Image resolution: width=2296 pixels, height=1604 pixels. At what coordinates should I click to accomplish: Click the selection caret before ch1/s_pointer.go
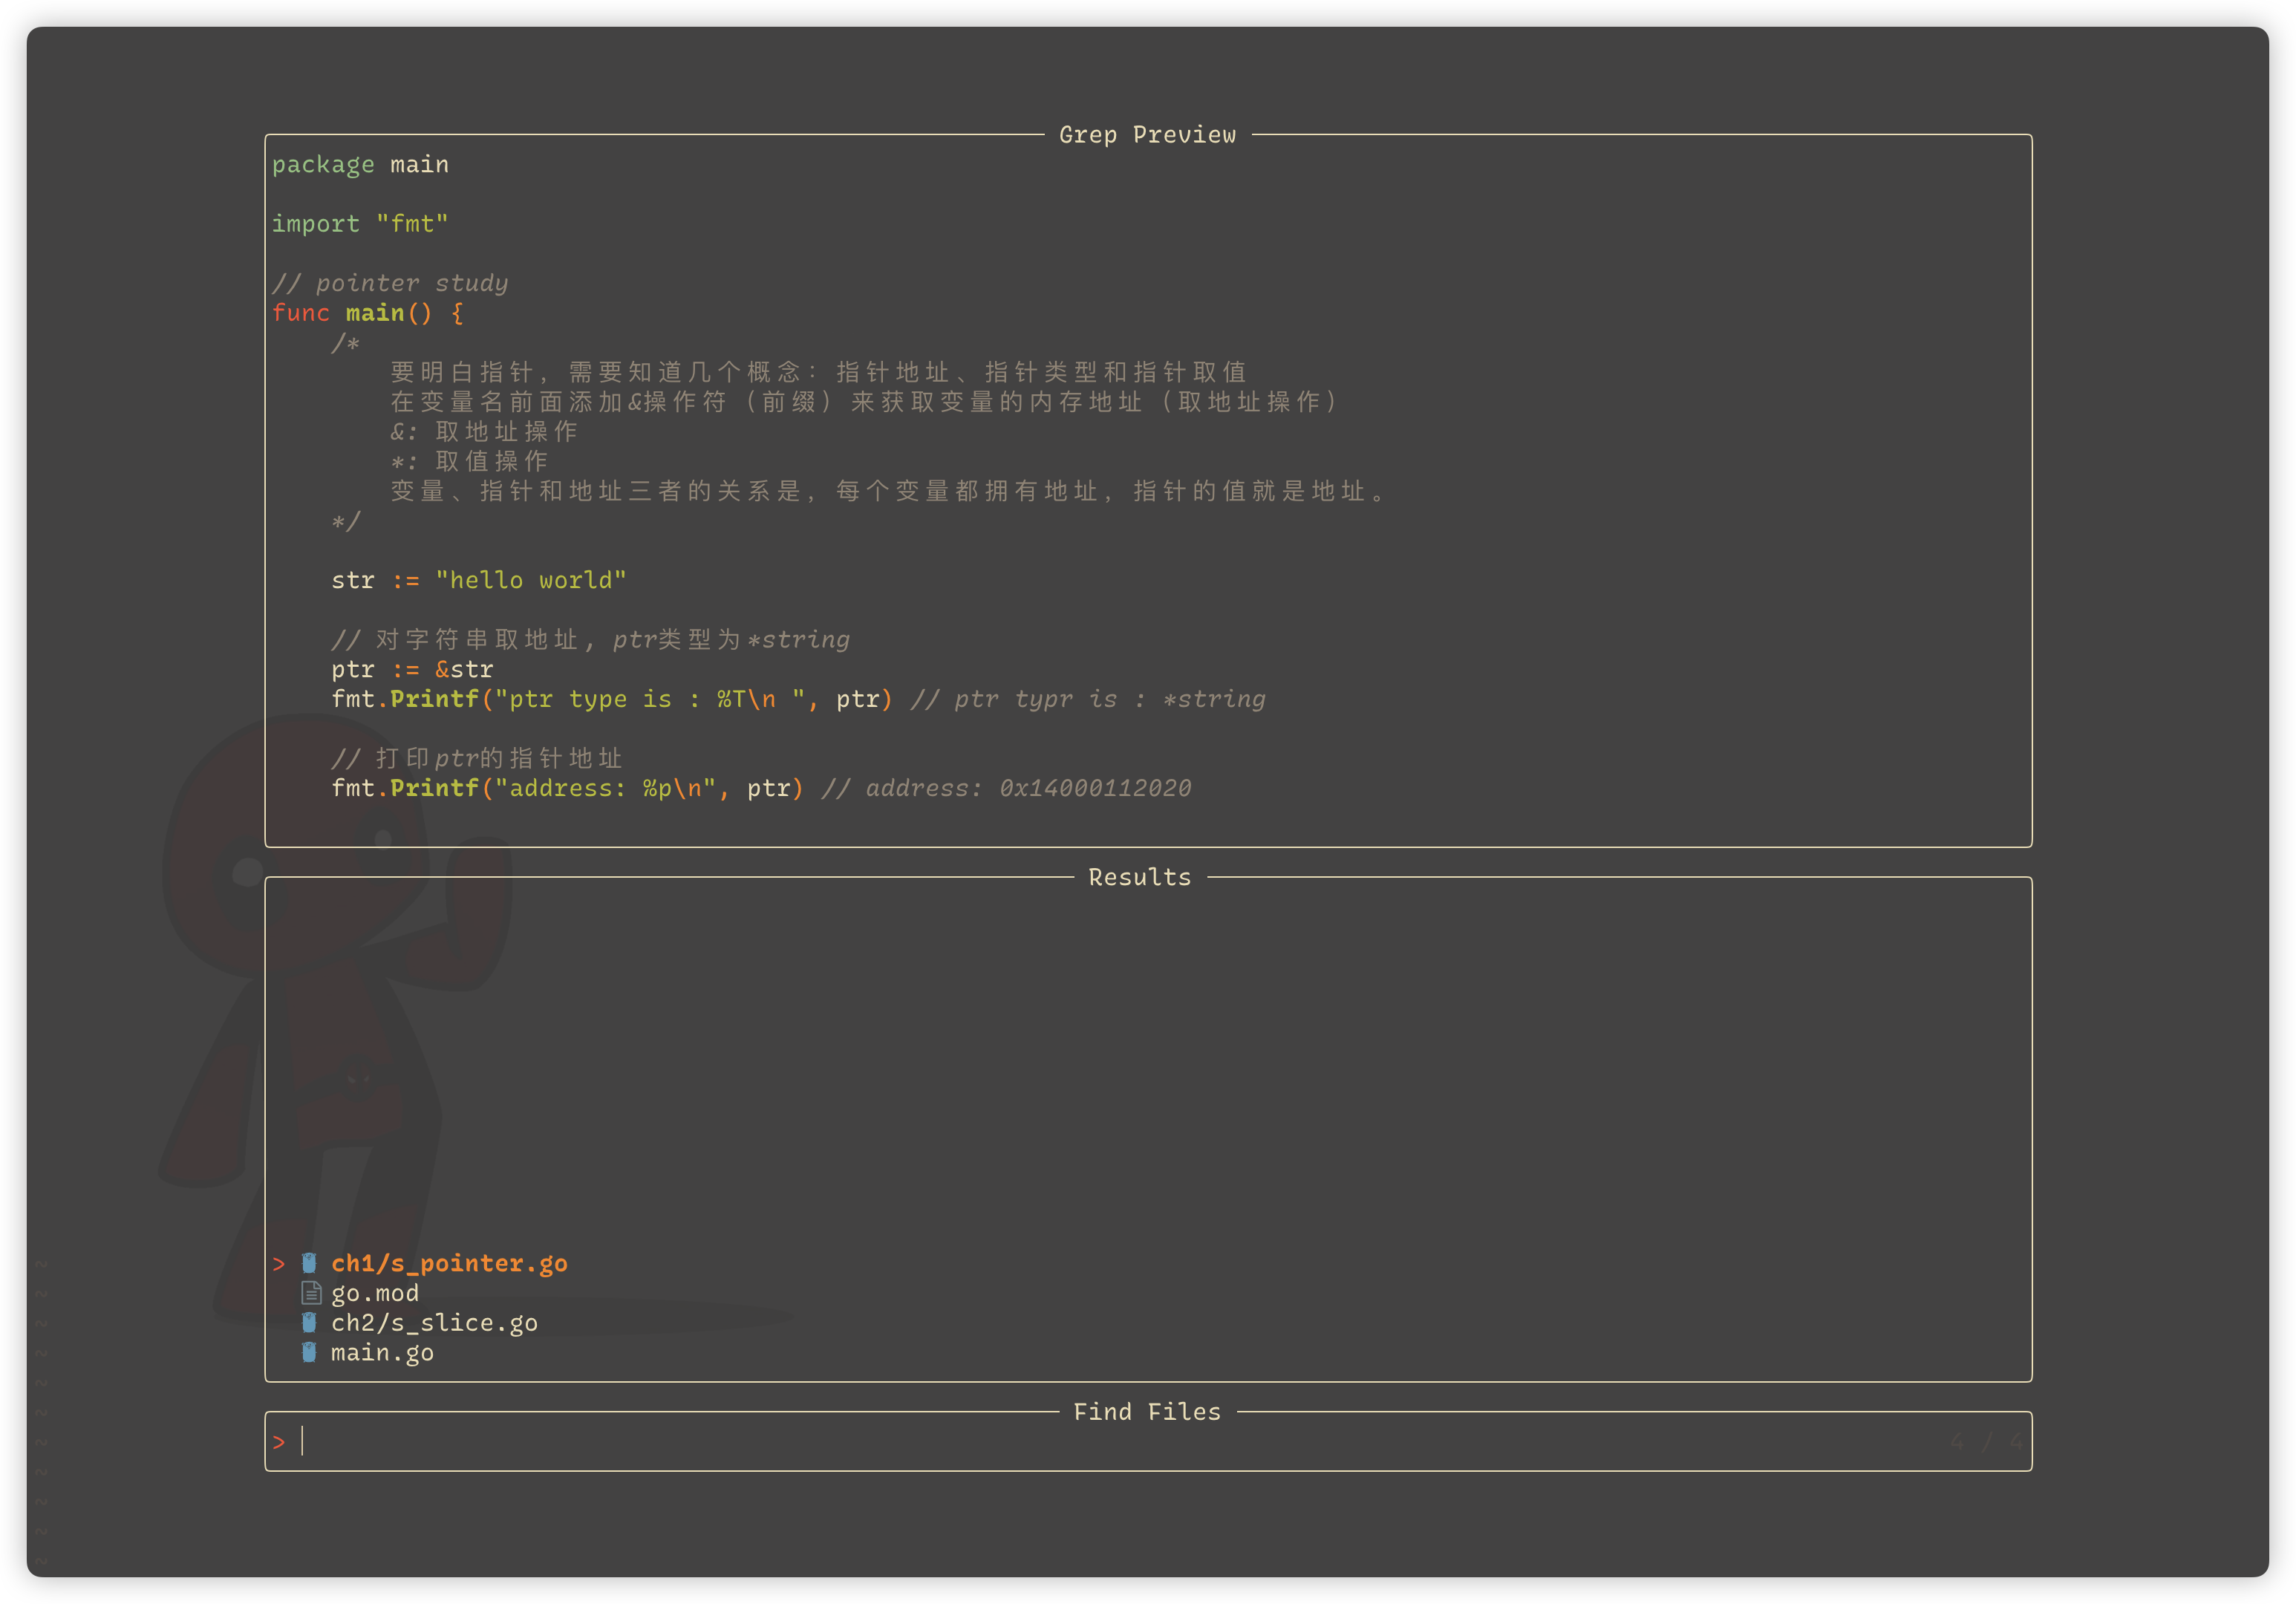pyautogui.click(x=279, y=1264)
